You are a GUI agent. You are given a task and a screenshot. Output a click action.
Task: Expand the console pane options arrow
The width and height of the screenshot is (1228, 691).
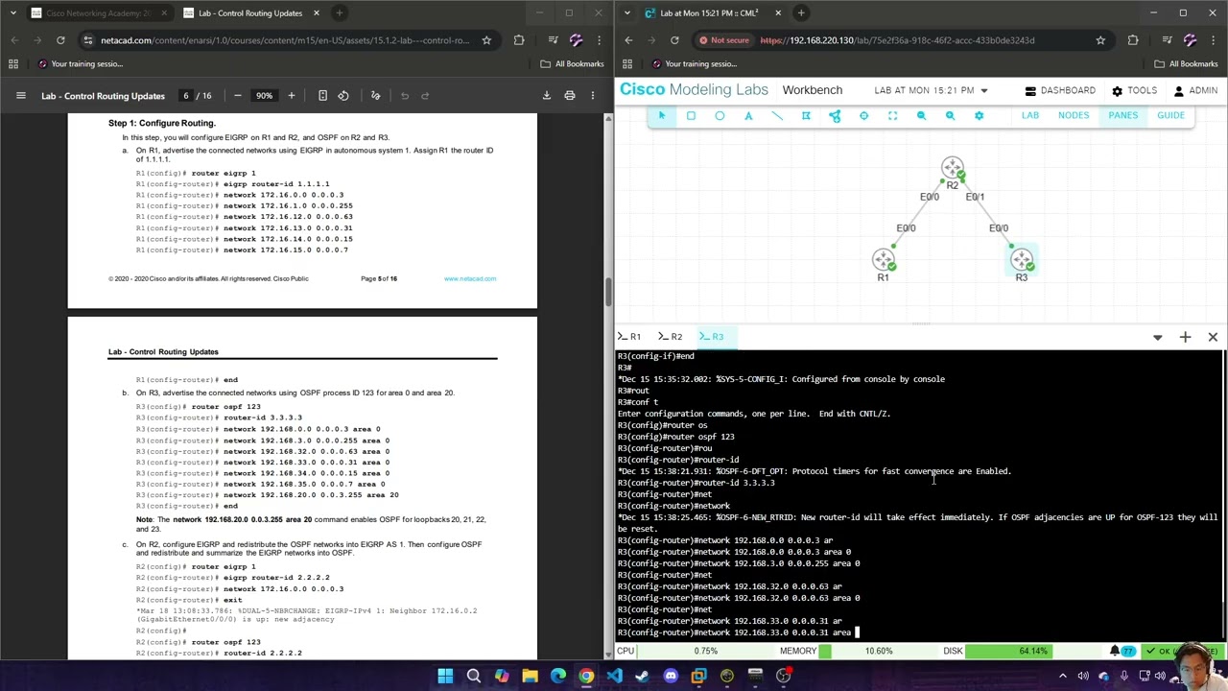1157,337
